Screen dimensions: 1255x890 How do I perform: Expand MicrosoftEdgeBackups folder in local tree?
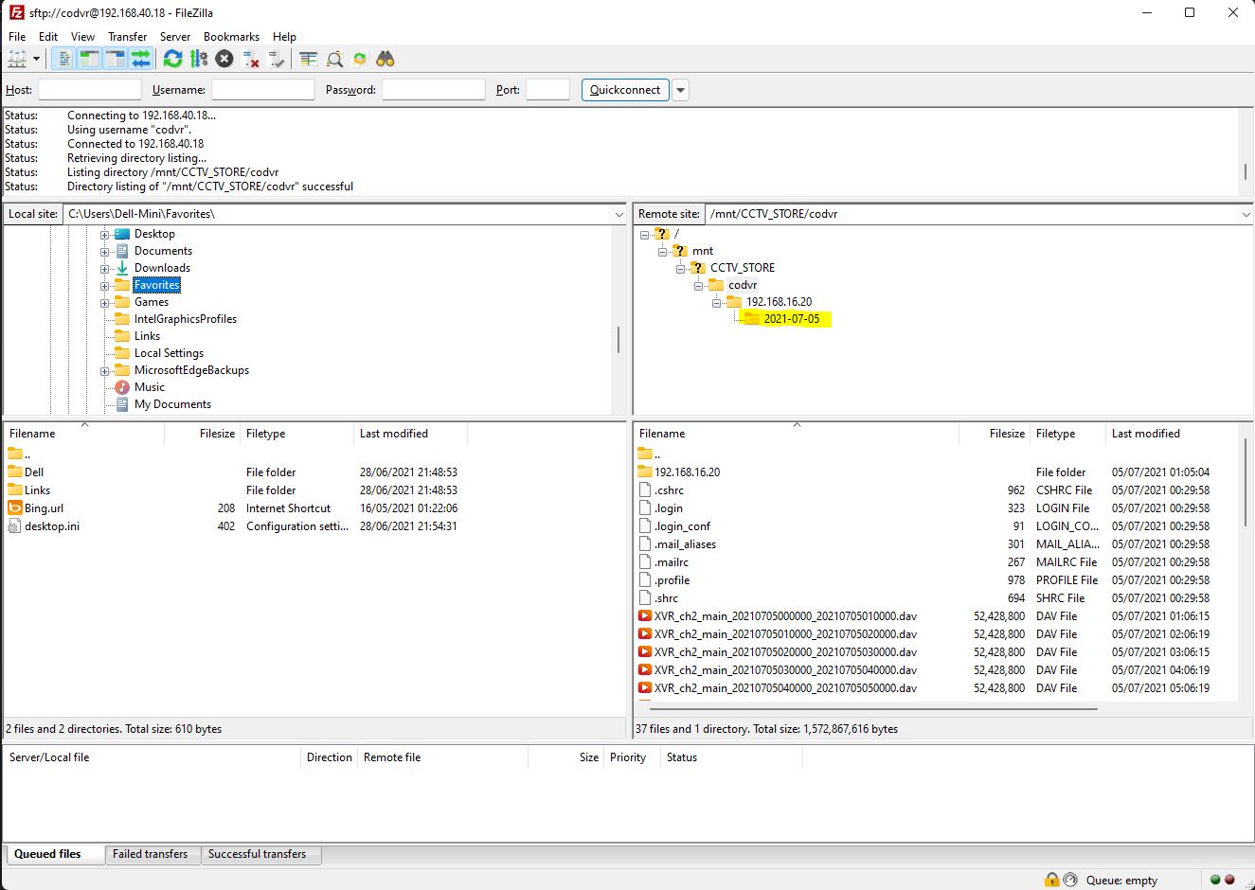point(105,370)
